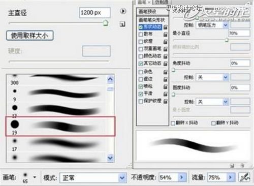Screen dimensions: 254x186
Task: Click the 不透明度 54% input field
Action: (169, 177)
